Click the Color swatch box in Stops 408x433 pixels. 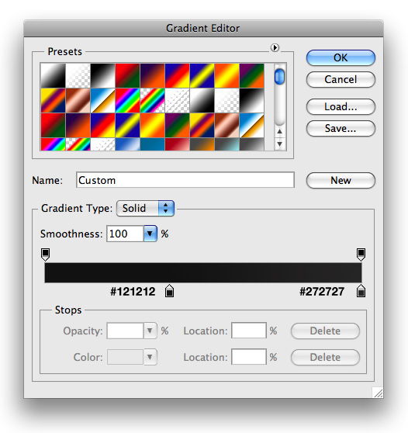125,357
